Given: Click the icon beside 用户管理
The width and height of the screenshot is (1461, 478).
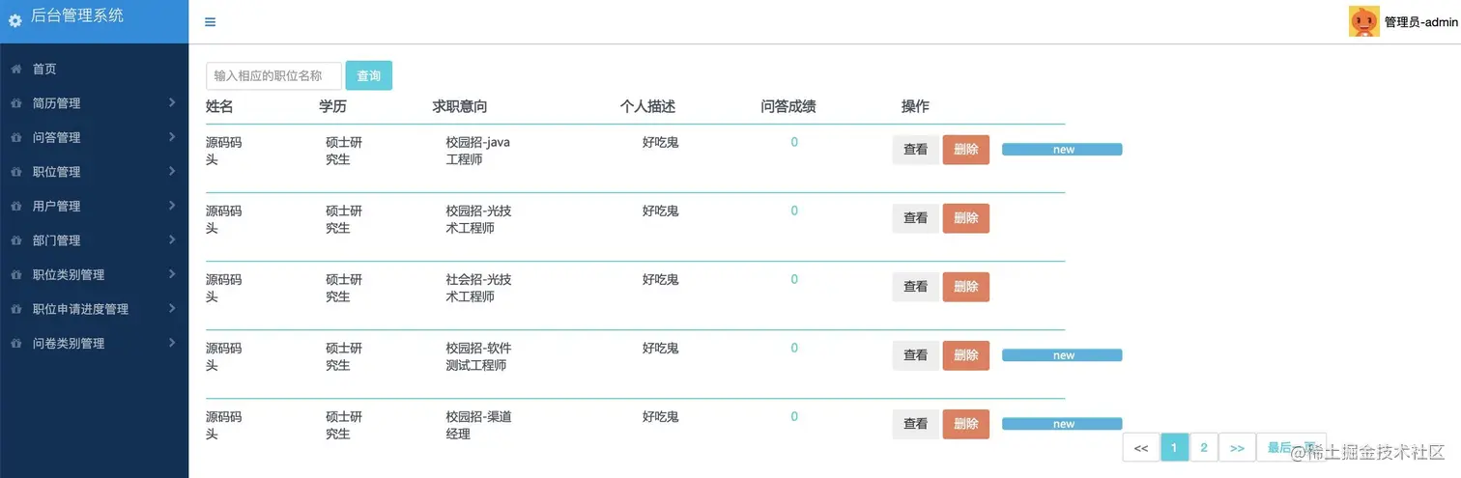Looking at the screenshot, I should (15, 207).
